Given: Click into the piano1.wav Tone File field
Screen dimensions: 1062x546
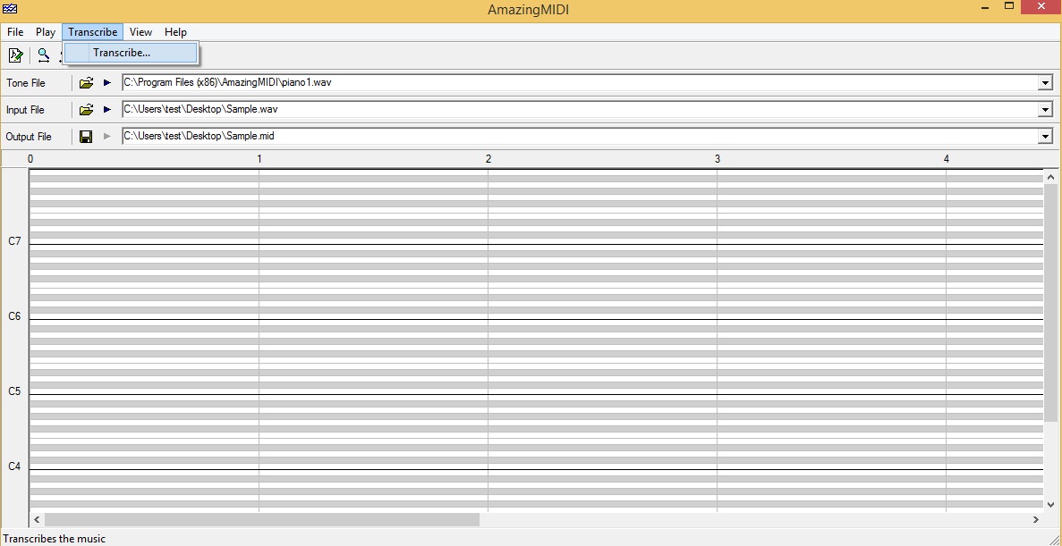Looking at the screenshot, I should (x=580, y=82).
